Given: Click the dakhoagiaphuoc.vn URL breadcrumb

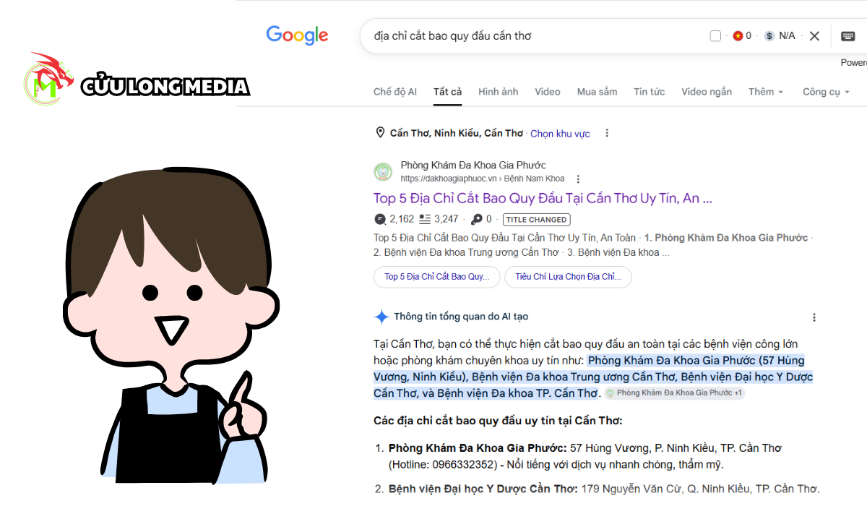Looking at the screenshot, I should (483, 179).
